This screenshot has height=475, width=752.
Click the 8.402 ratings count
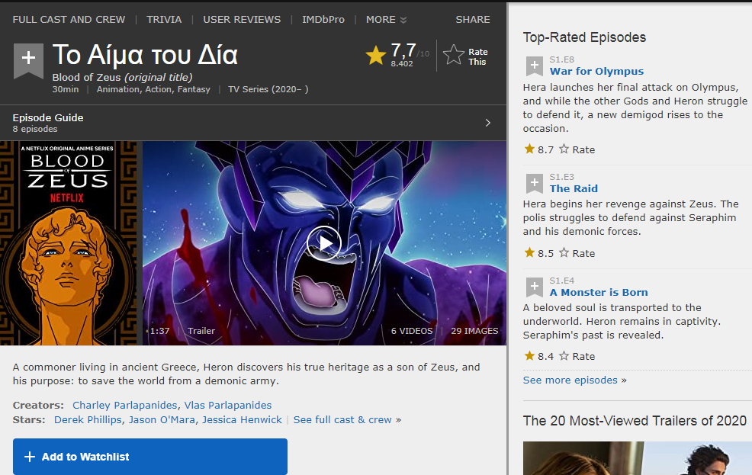tap(401, 64)
